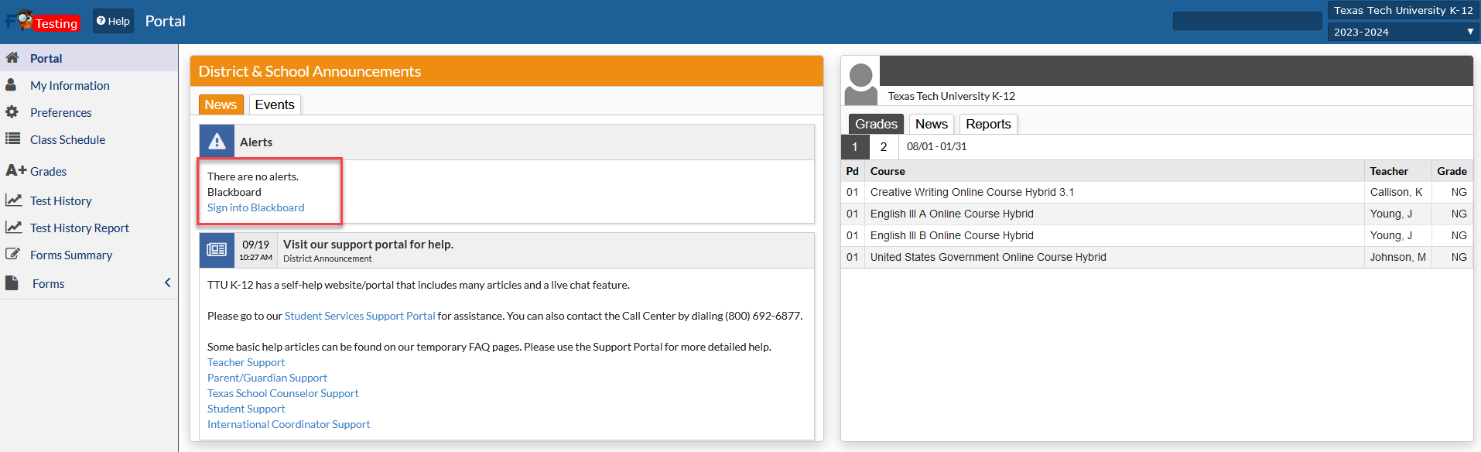The image size is (1481, 452).
Task: Open Teacher Support link
Action: pos(246,362)
